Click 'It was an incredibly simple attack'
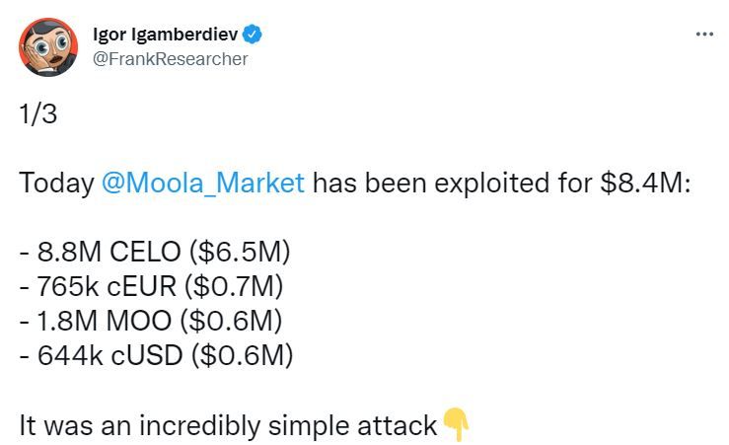Image resolution: width=729 pixels, height=445 pixels. pyautogui.click(x=227, y=425)
